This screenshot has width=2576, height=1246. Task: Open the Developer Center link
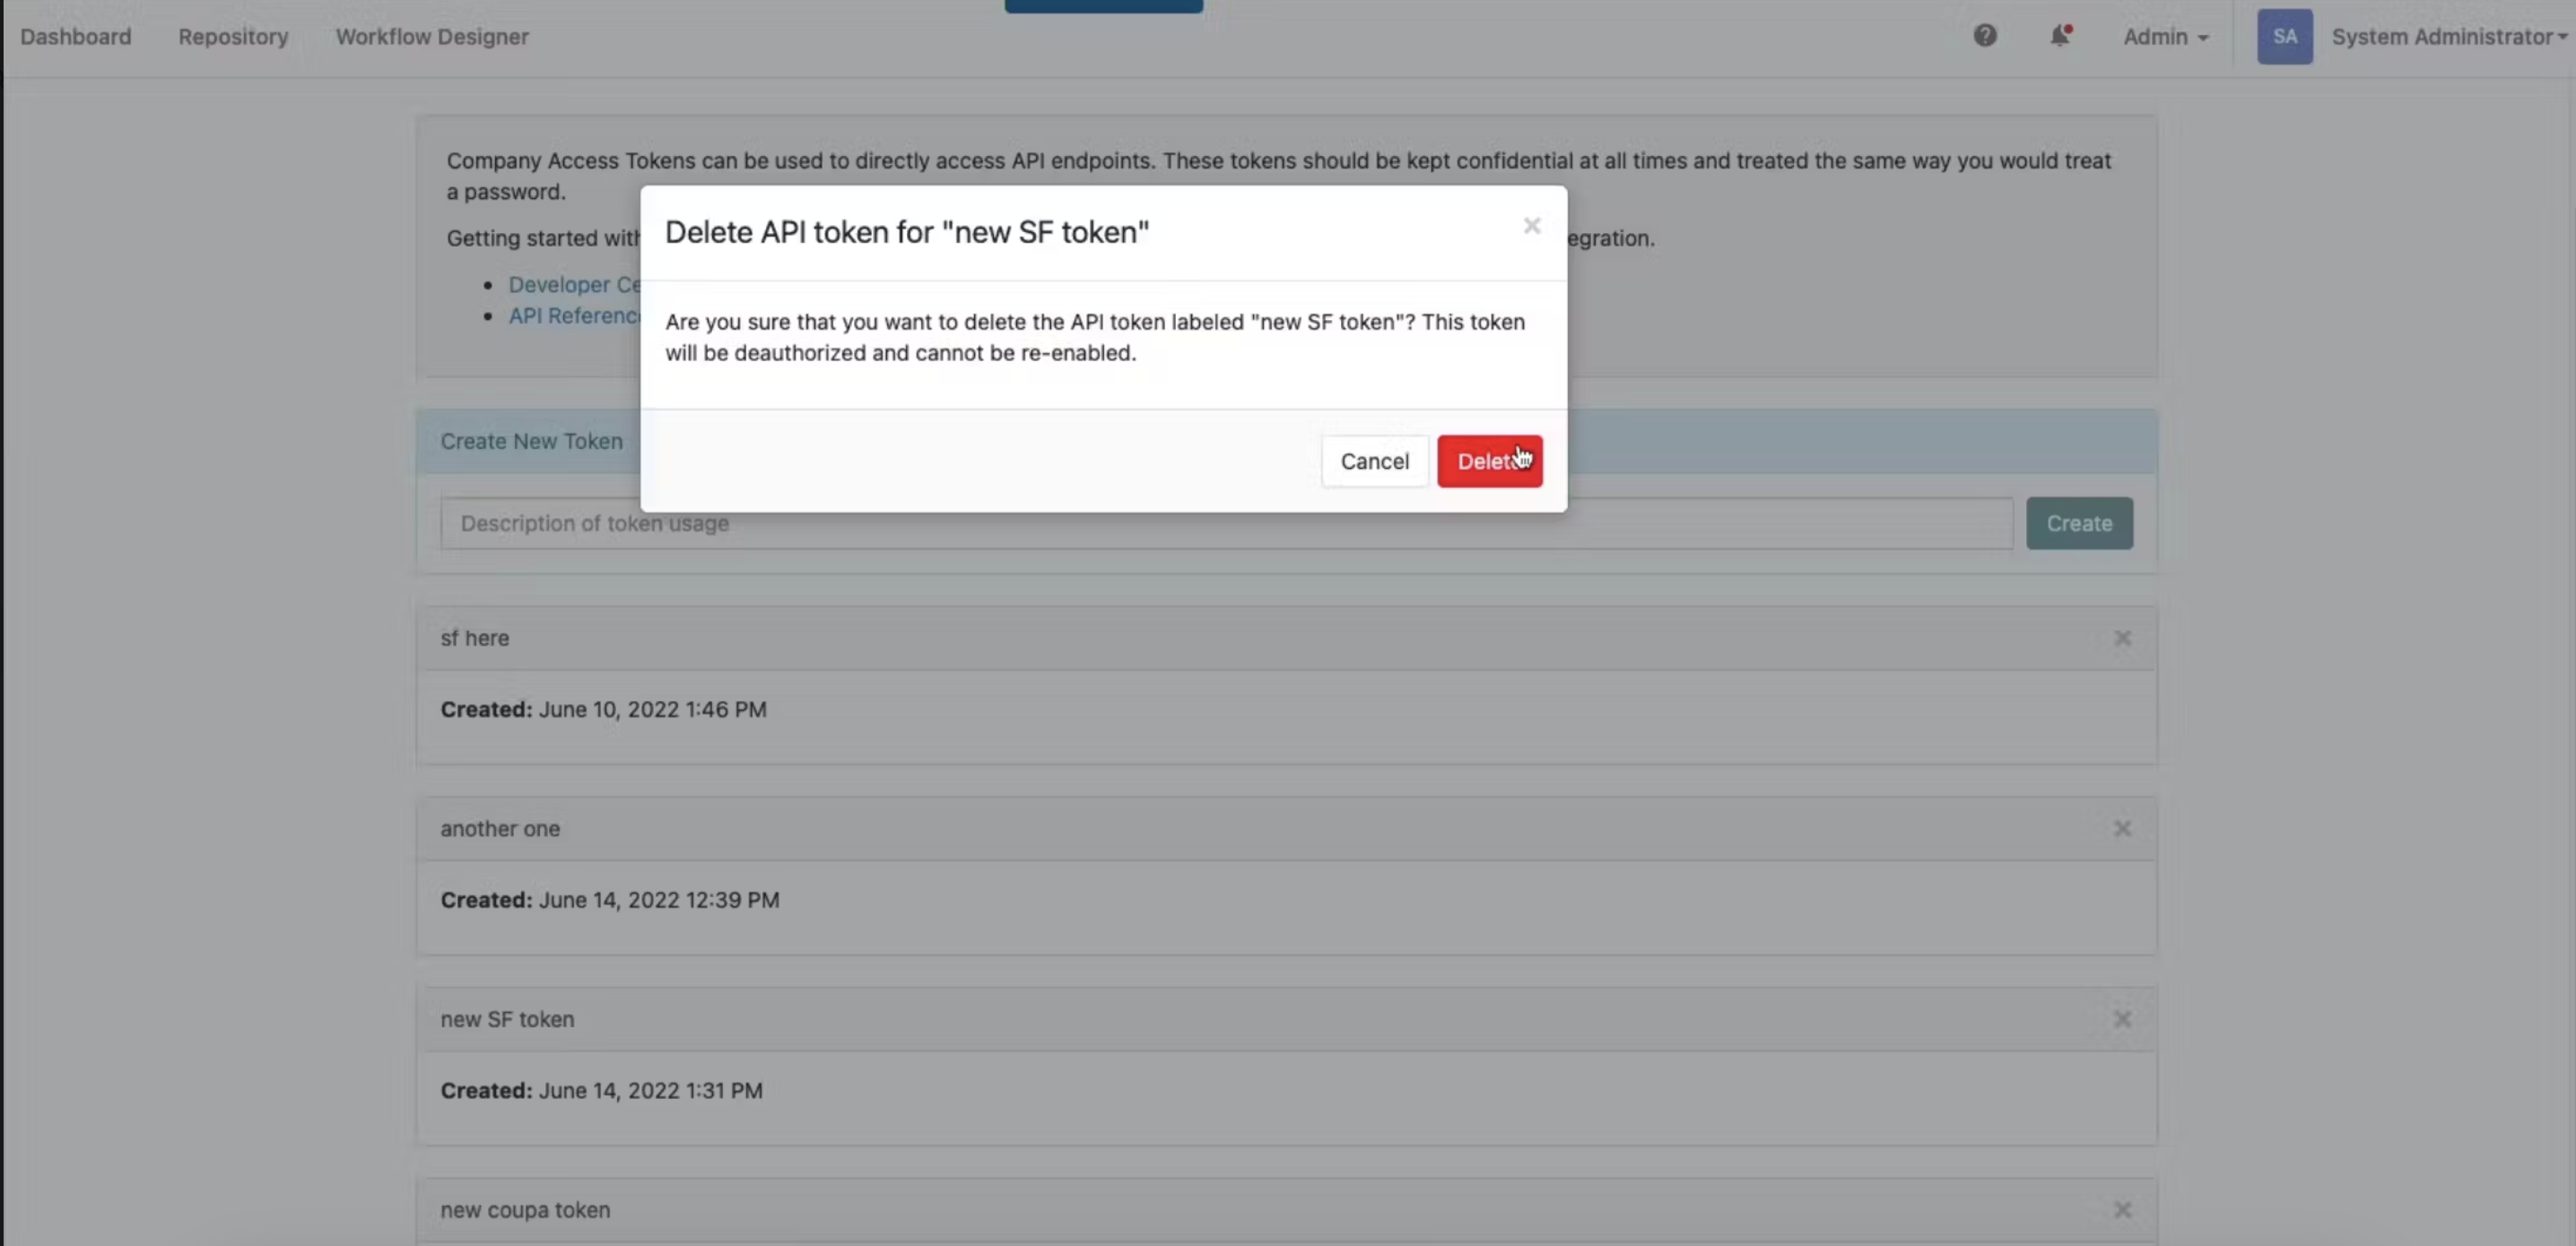tap(577, 285)
